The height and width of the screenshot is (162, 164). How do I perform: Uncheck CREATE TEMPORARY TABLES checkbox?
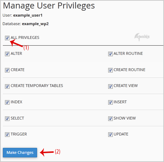7,86
